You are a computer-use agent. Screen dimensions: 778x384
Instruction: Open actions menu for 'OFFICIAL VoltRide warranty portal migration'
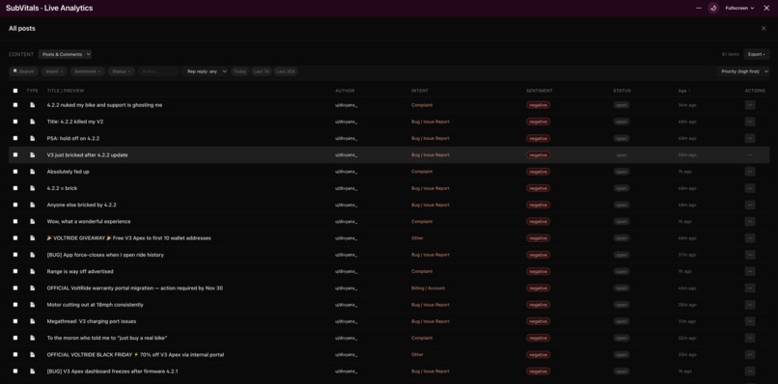[x=750, y=288]
